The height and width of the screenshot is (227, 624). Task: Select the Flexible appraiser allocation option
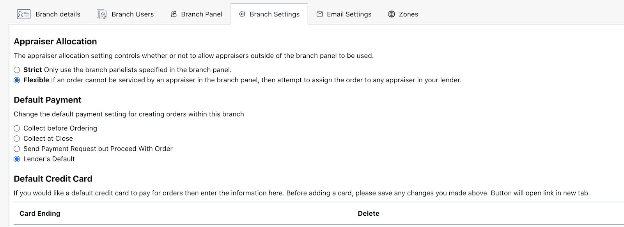tap(17, 80)
